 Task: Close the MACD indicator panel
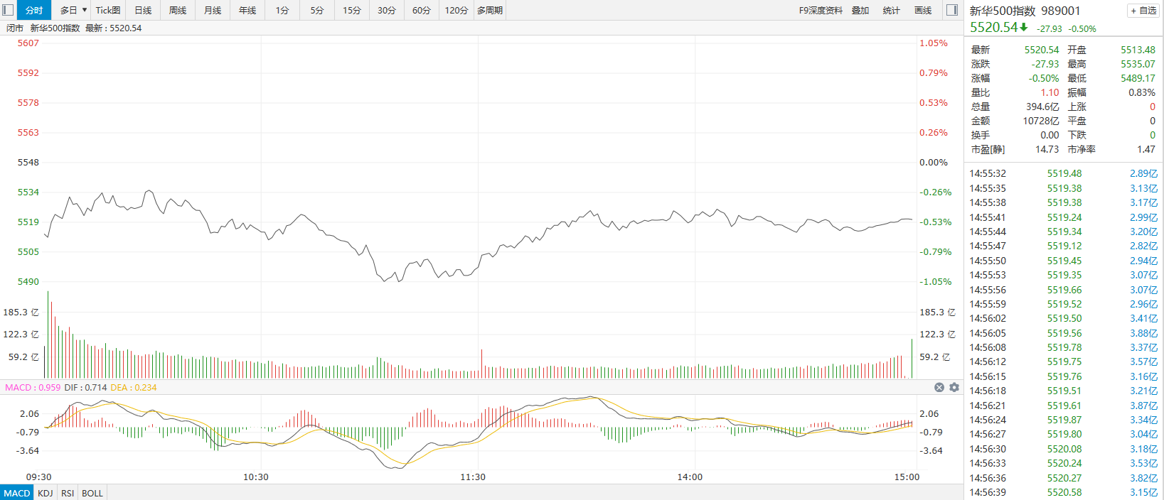pyautogui.click(x=939, y=387)
